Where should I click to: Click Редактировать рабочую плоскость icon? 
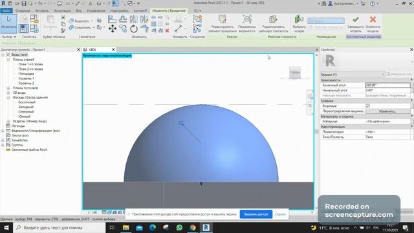coord(273,24)
